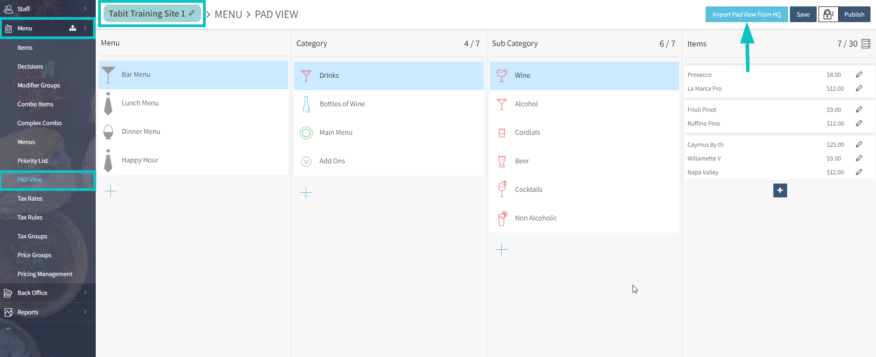The width and height of the screenshot is (876, 357).
Task: Expand the Reports sidebar section
Action: 85,312
